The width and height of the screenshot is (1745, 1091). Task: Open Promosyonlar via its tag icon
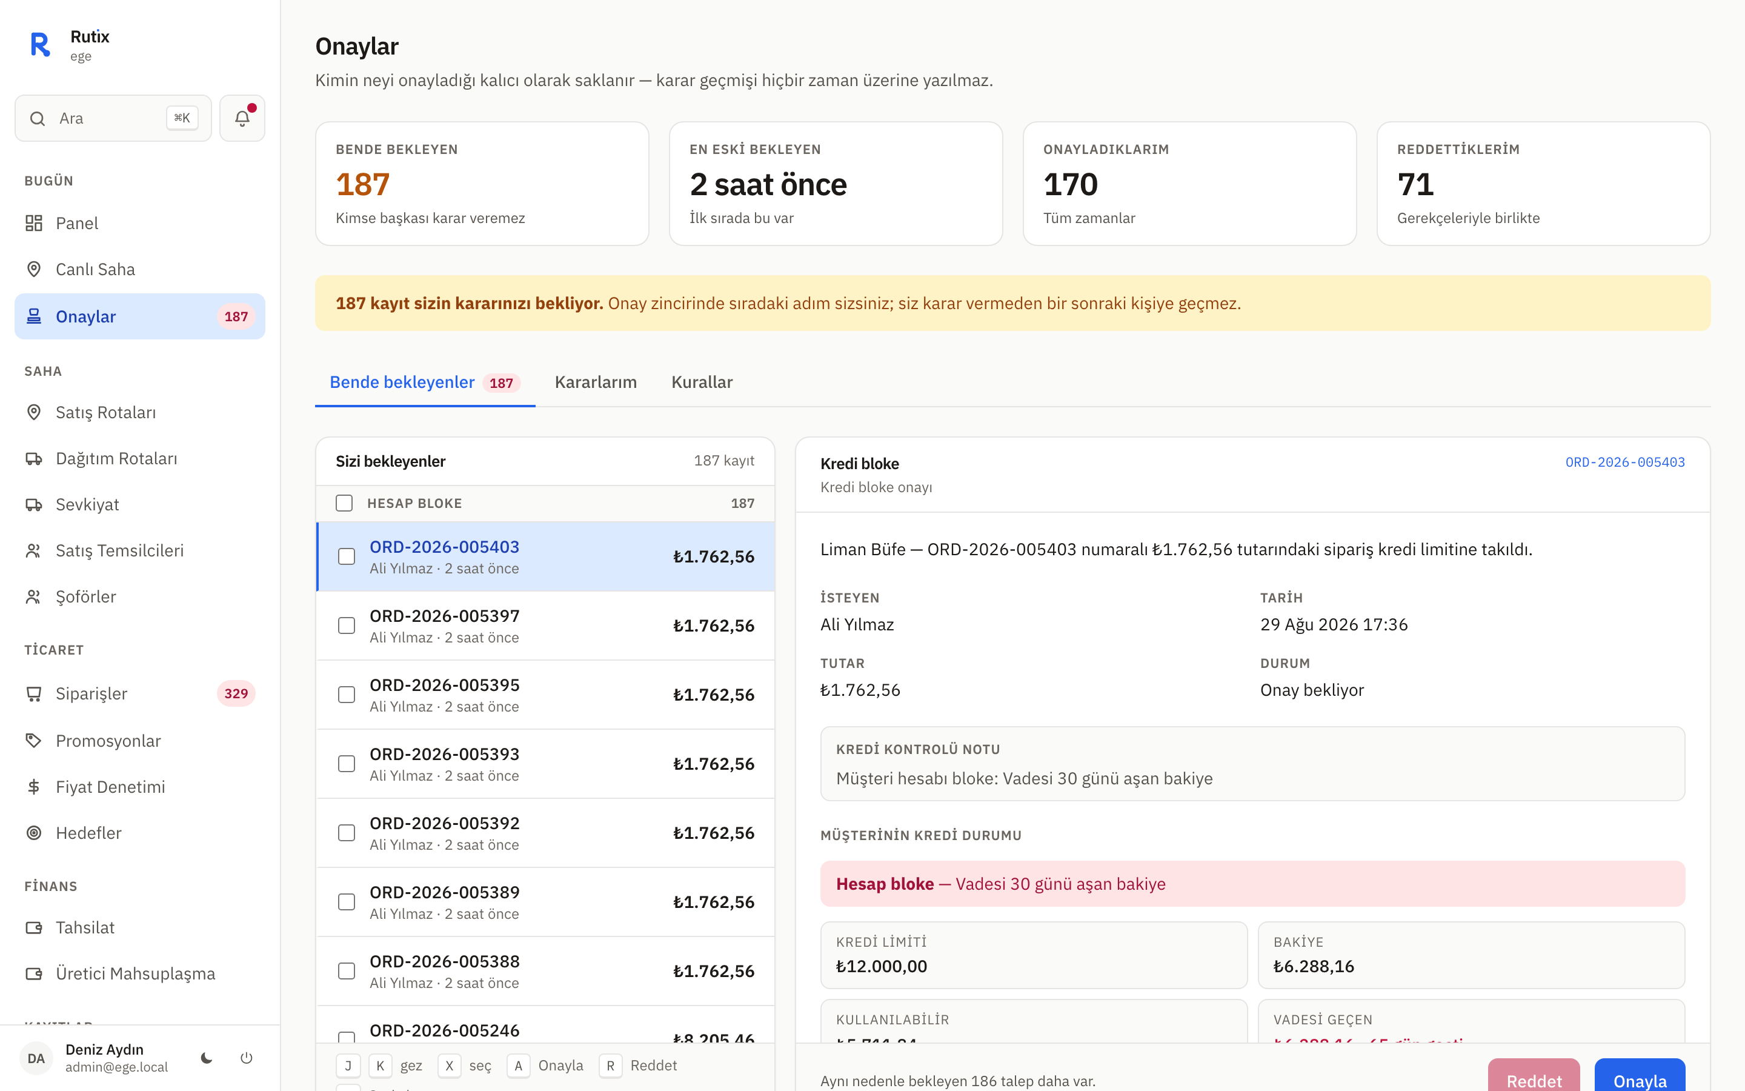pyautogui.click(x=34, y=740)
